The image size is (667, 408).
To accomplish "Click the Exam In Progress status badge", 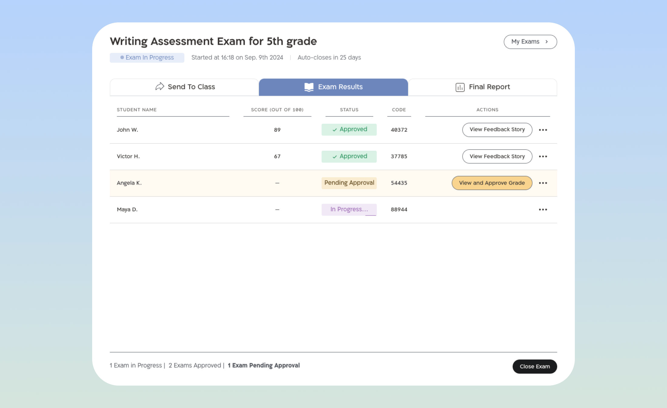I will point(147,58).
